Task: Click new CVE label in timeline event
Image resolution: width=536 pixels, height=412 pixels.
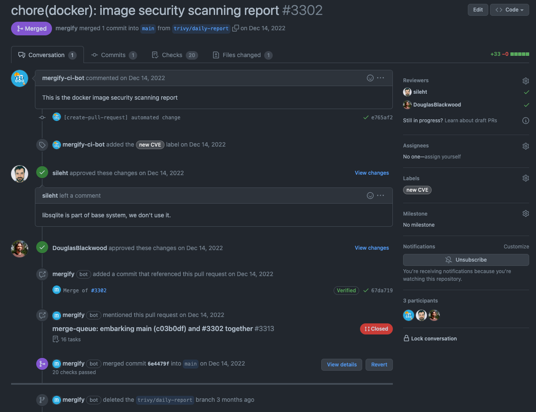Action: tap(150, 145)
